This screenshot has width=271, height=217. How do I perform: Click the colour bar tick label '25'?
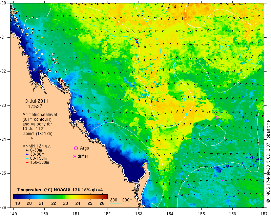click(90, 203)
